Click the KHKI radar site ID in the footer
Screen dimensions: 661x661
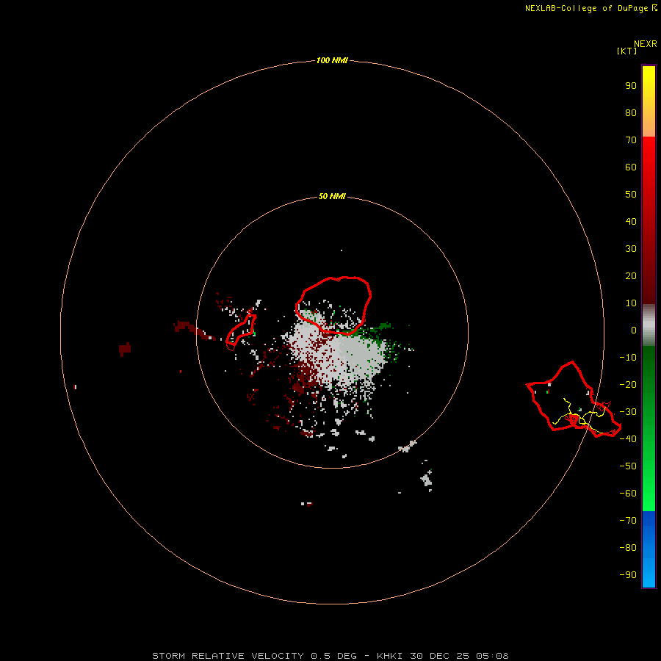tap(391, 656)
